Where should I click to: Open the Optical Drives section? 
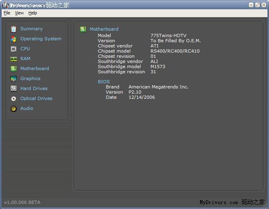(x=36, y=99)
